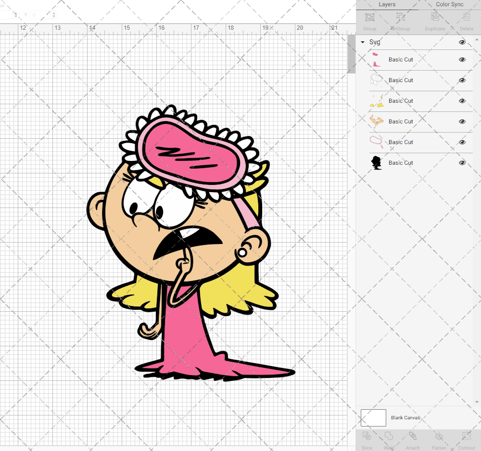Click the Group icon
The image size is (481, 451).
click(x=369, y=17)
